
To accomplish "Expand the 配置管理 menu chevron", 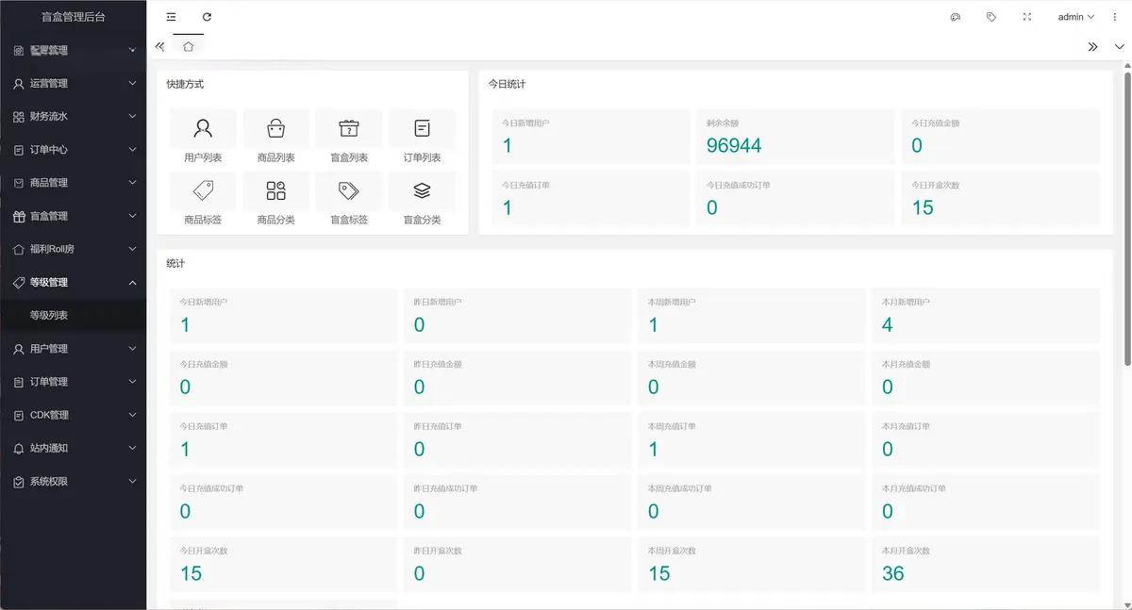I will coord(132,50).
